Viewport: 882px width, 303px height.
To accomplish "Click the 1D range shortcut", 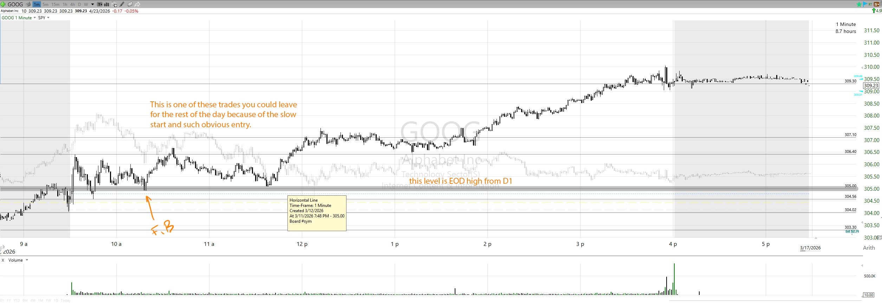I will click(x=56, y=301).
